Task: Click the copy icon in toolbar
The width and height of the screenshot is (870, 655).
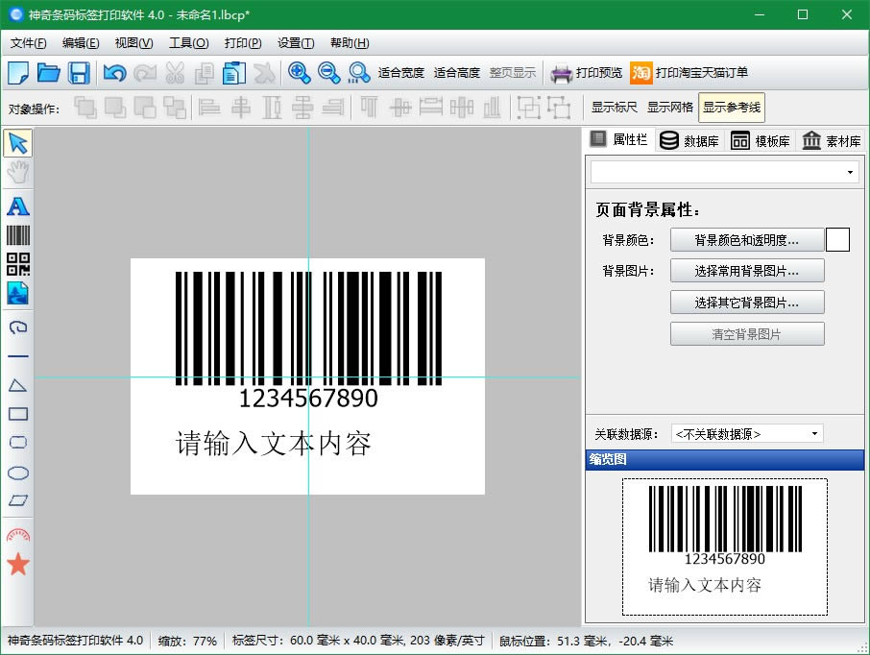Action: point(205,73)
